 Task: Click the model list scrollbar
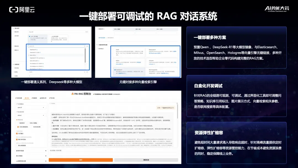(x=85, y=55)
